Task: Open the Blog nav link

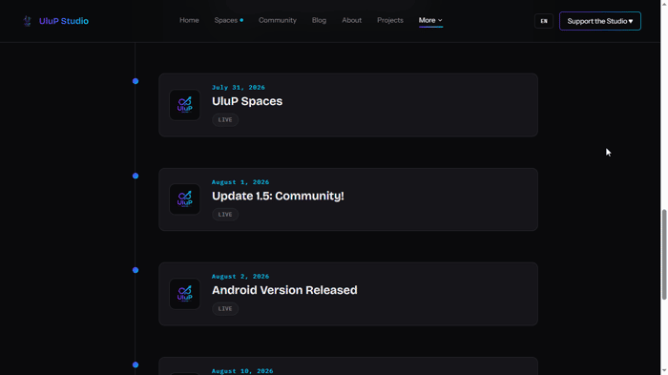Action: coord(319,20)
